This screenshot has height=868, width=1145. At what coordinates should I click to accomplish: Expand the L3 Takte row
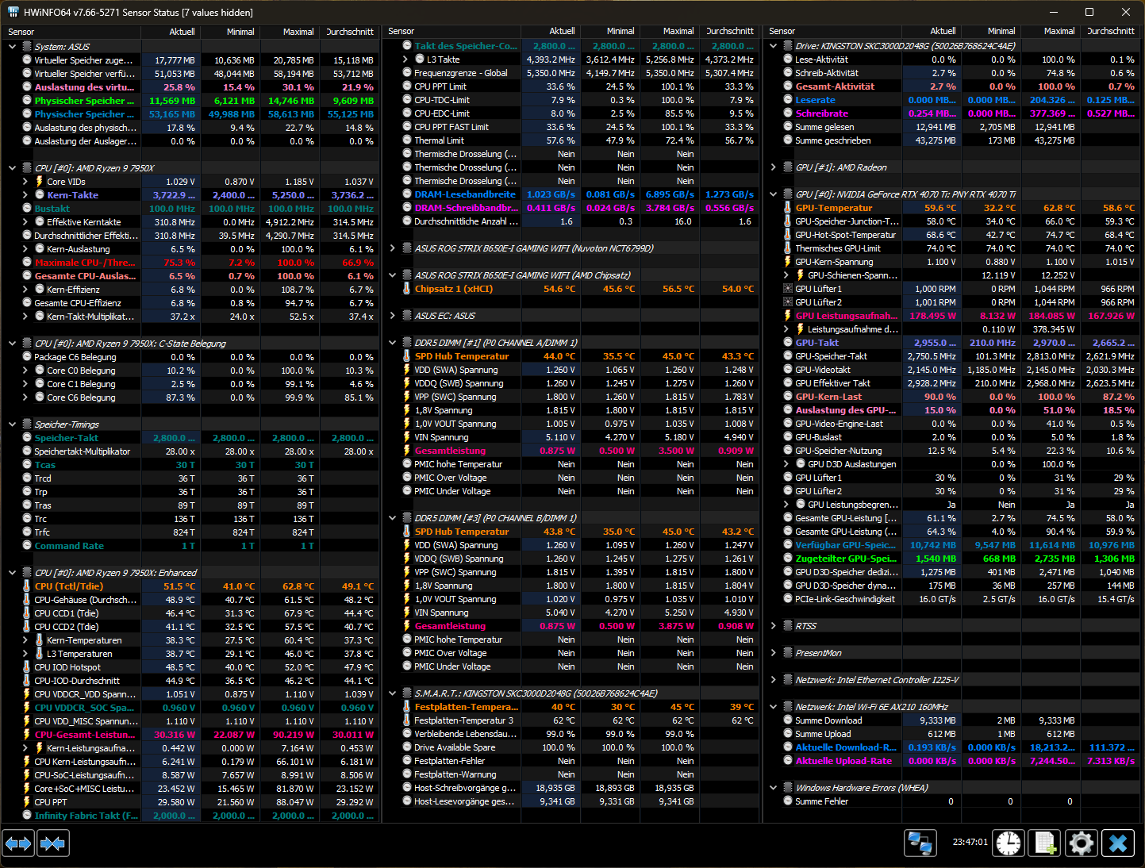point(405,60)
